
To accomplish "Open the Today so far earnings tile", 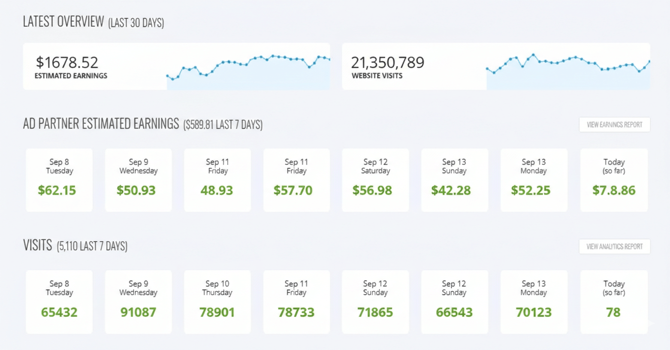I will click(x=614, y=180).
